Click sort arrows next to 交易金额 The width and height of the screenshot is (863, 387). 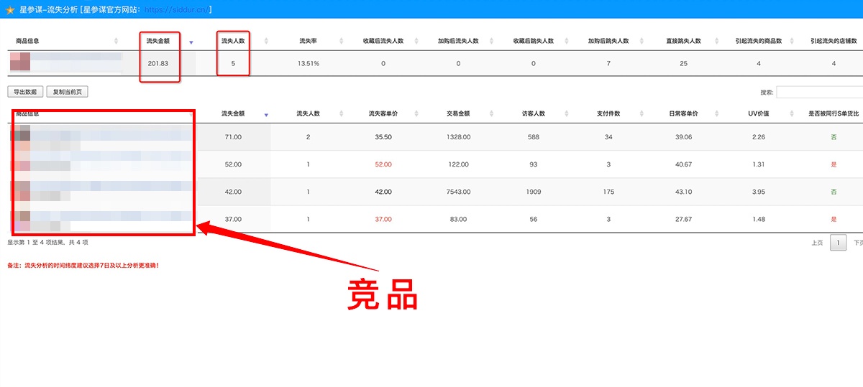pyautogui.click(x=491, y=113)
